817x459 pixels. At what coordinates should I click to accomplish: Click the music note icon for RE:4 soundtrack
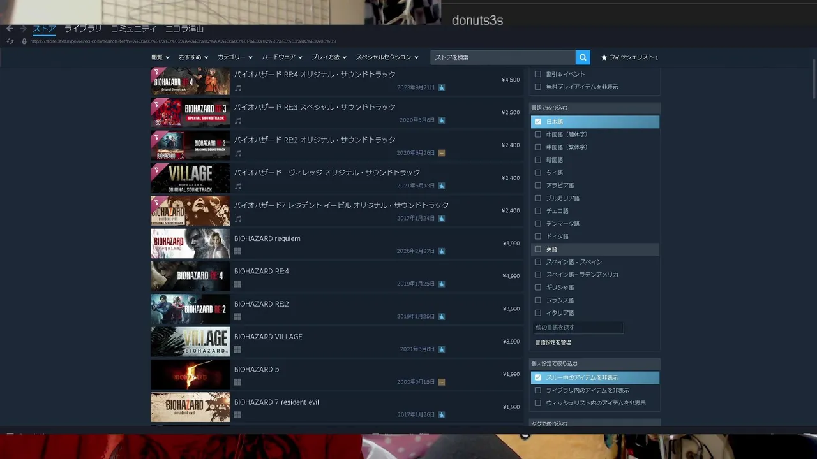[238, 87]
